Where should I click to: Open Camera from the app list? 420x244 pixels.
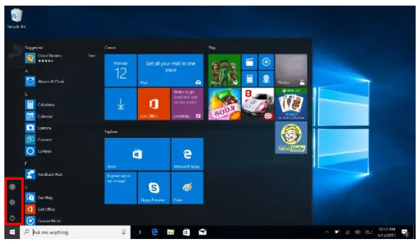38,128
